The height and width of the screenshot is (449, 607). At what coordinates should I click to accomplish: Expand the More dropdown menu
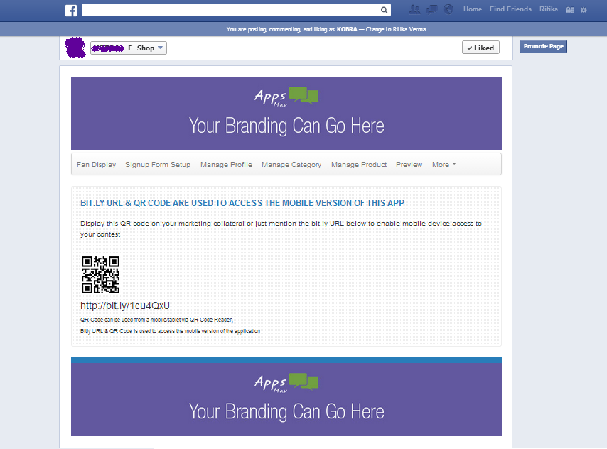click(444, 165)
